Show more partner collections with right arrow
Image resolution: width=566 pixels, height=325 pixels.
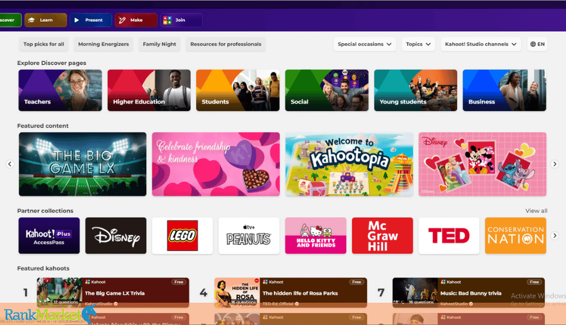click(555, 235)
